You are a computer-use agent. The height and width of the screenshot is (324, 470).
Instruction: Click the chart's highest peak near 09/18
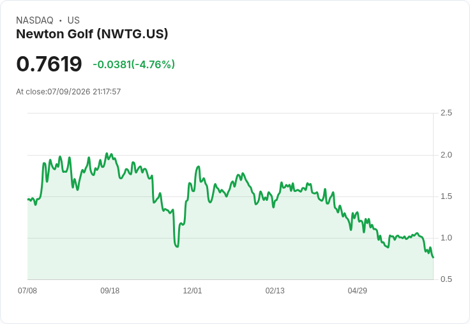pyautogui.click(x=107, y=153)
